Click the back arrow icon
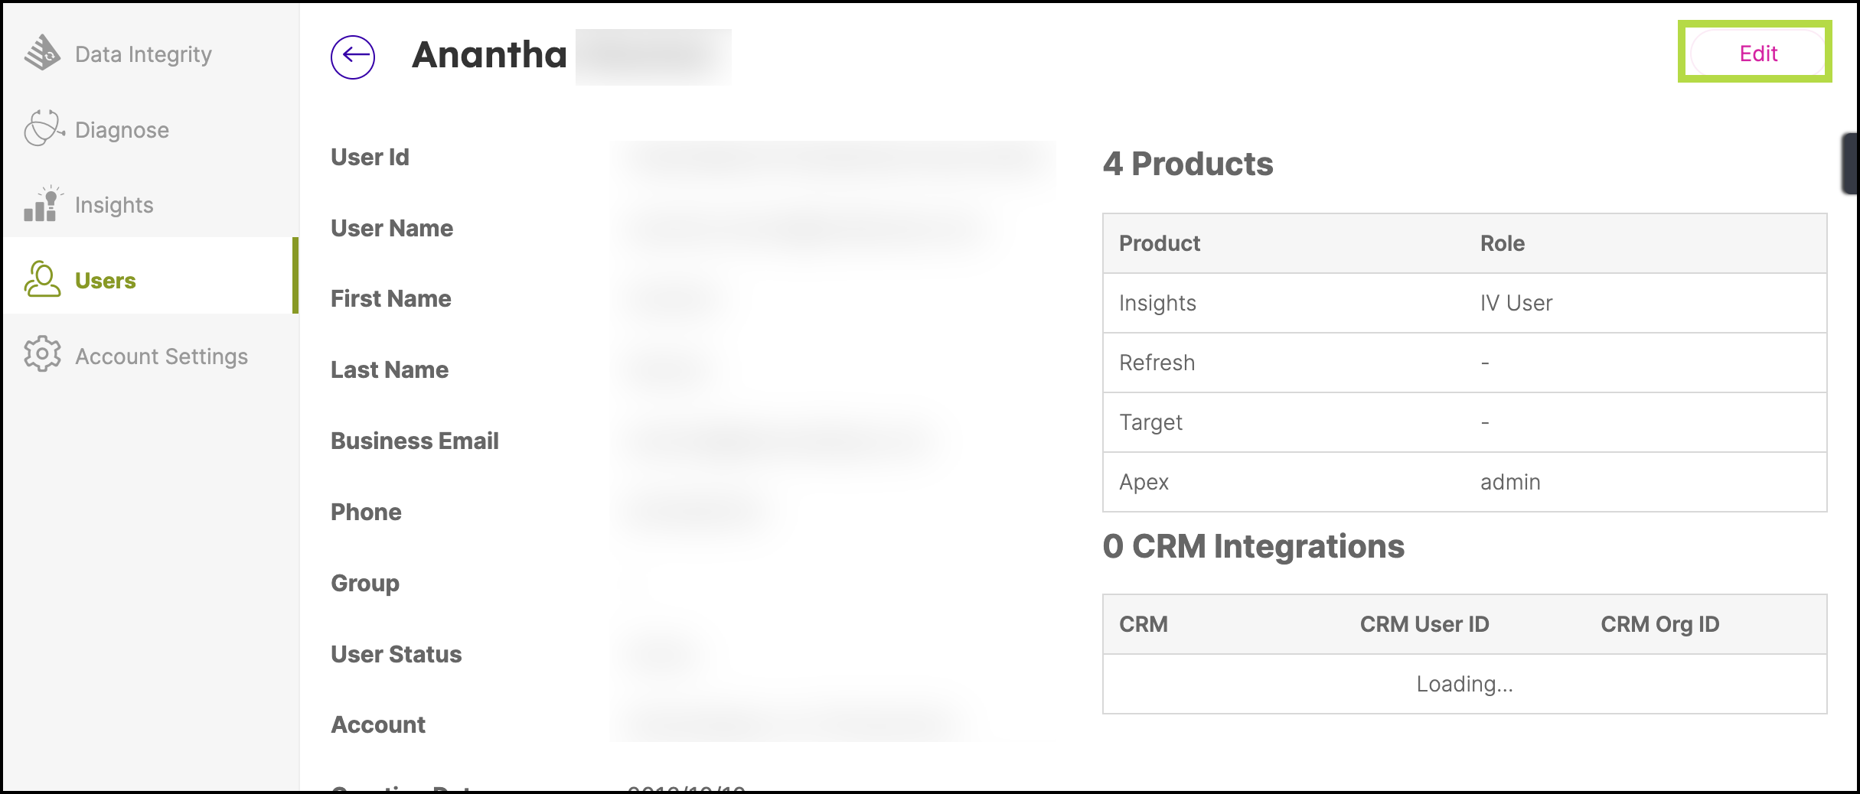The image size is (1860, 794). (x=353, y=57)
